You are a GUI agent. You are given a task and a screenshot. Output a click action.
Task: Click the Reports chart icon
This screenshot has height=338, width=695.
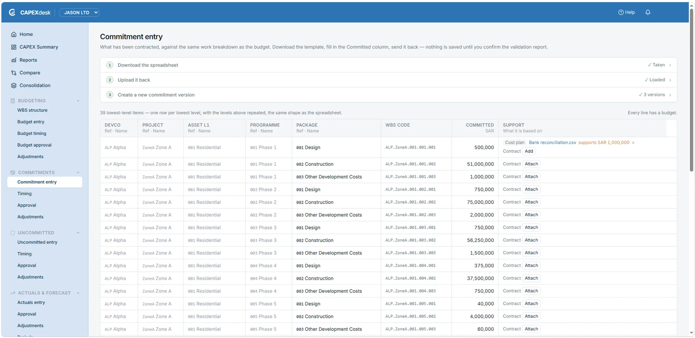point(14,60)
